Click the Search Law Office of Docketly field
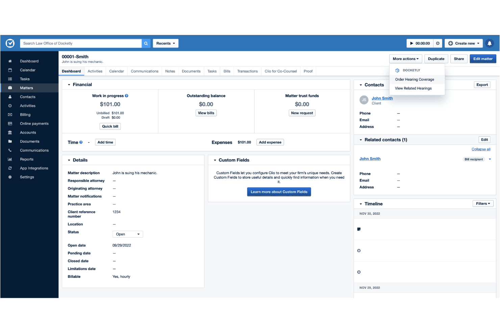The image size is (500, 333). click(x=81, y=43)
